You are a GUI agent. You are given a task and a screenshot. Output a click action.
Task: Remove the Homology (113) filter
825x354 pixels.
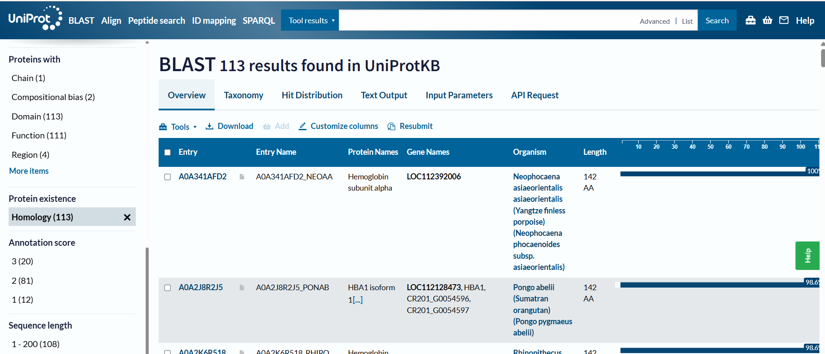(x=127, y=217)
